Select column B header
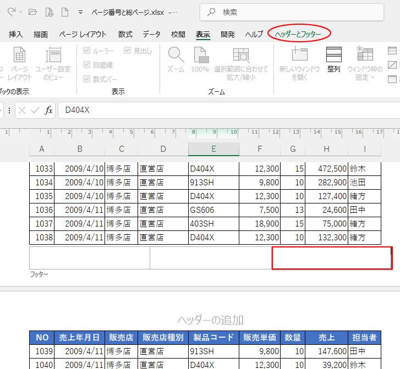This screenshot has width=400, height=369. pos(80,149)
